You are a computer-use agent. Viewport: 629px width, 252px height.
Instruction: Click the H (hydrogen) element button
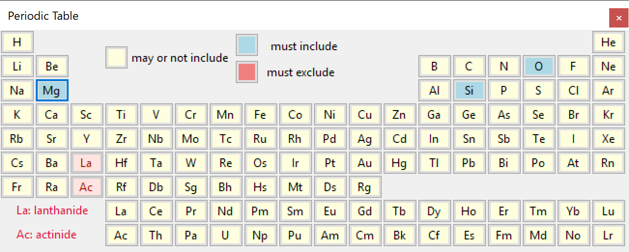pyautogui.click(x=17, y=42)
